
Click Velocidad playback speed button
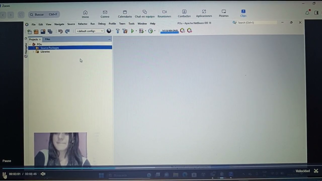[x=303, y=171]
